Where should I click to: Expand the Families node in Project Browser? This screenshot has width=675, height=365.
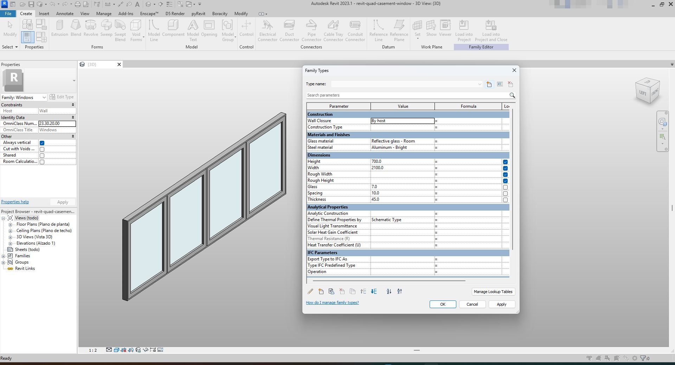coord(4,256)
